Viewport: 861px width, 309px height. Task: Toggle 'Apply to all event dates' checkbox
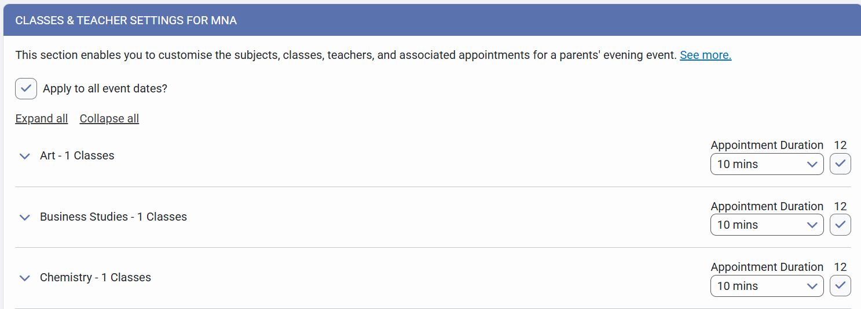(x=26, y=88)
